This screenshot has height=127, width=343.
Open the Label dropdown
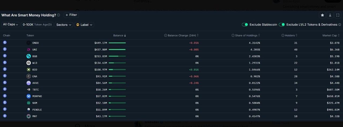84,25
